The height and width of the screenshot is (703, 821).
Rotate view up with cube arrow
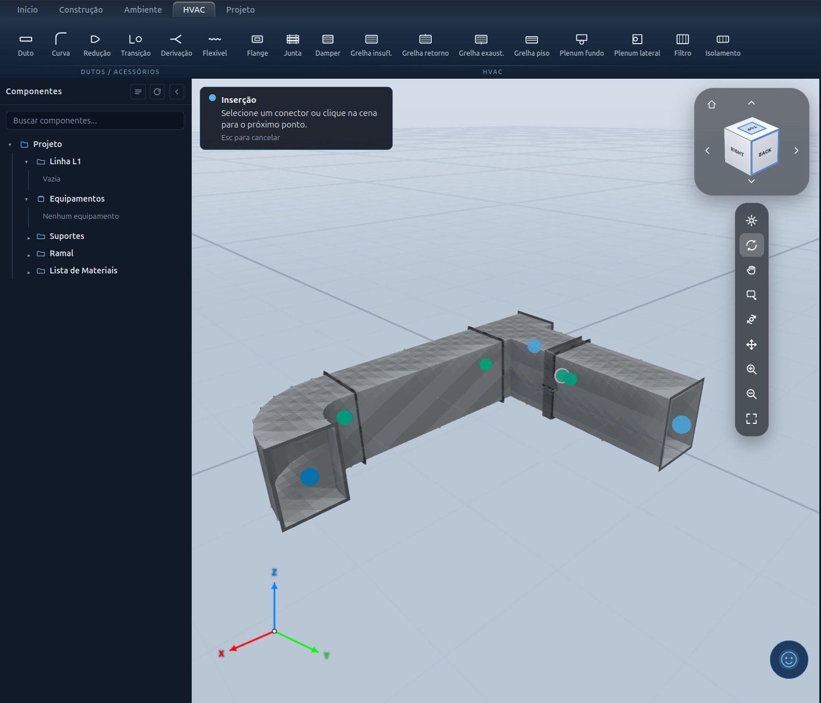752,103
